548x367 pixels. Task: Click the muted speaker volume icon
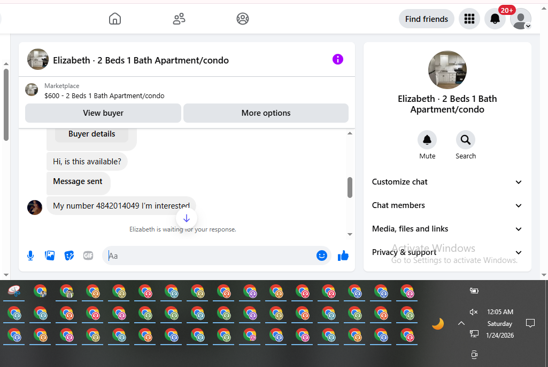pos(474,312)
